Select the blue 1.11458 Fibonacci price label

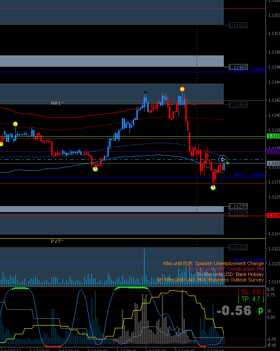(257, 69)
